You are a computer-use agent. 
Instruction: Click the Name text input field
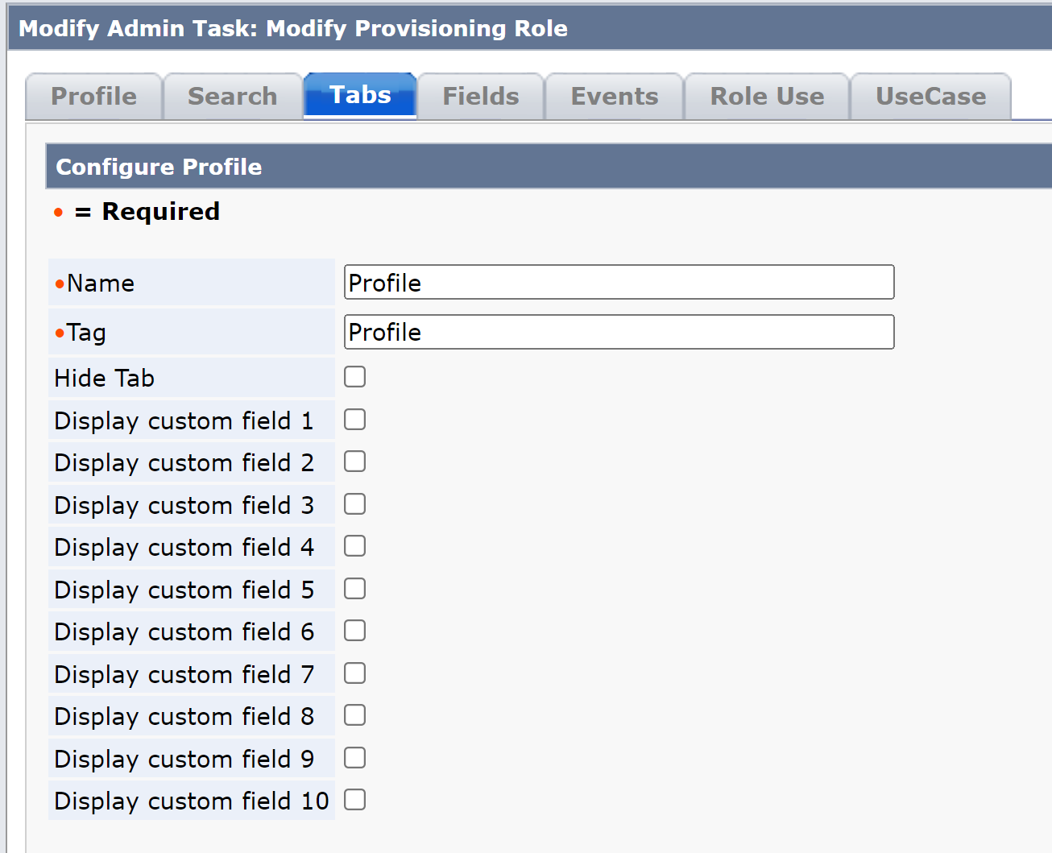619,283
